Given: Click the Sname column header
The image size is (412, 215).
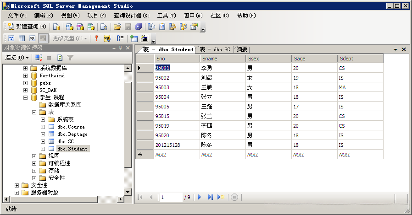Looking at the screenshot, I should coord(223,59).
